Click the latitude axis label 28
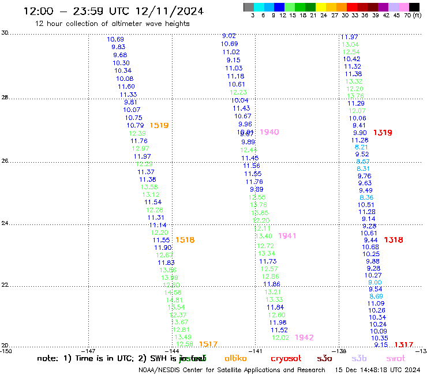This screenshot has height=375, width=427. [5, 97]
